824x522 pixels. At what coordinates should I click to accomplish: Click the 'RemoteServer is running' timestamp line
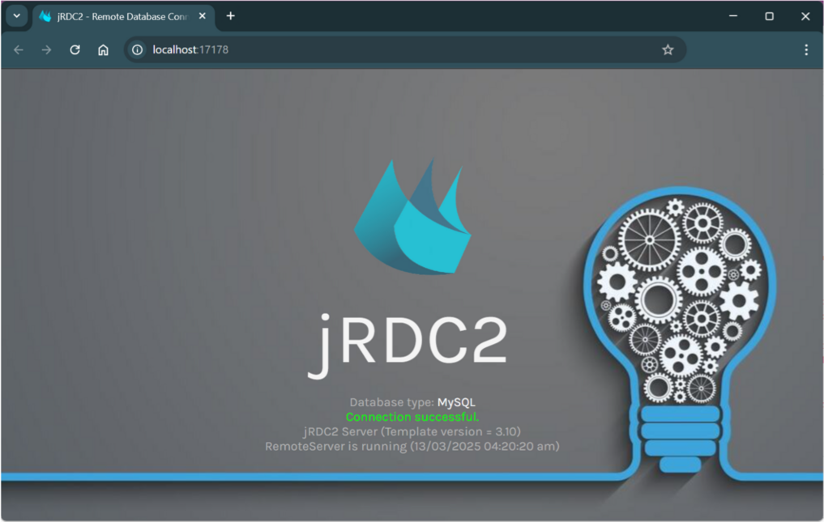pyautogui.click(x=412, y=447)
